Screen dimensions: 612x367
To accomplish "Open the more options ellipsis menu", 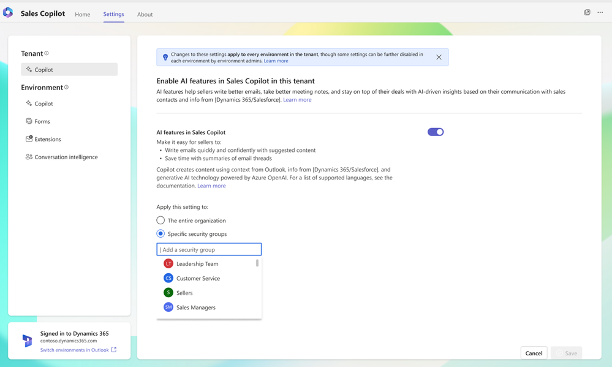I will [600, 12].
